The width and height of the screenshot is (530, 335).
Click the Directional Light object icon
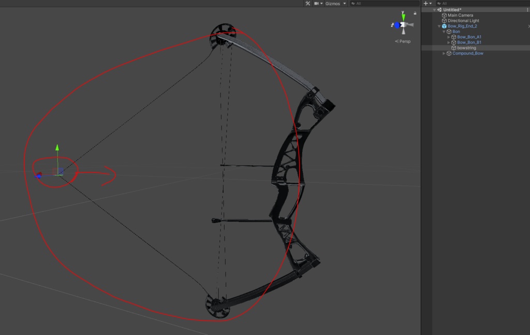[x=444, y=21]
